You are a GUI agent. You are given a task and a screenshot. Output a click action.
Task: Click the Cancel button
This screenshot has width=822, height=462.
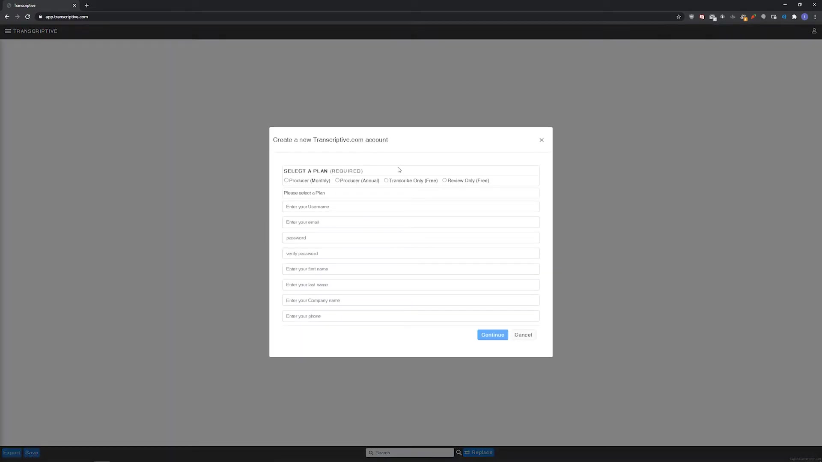[x=523, y=335]
